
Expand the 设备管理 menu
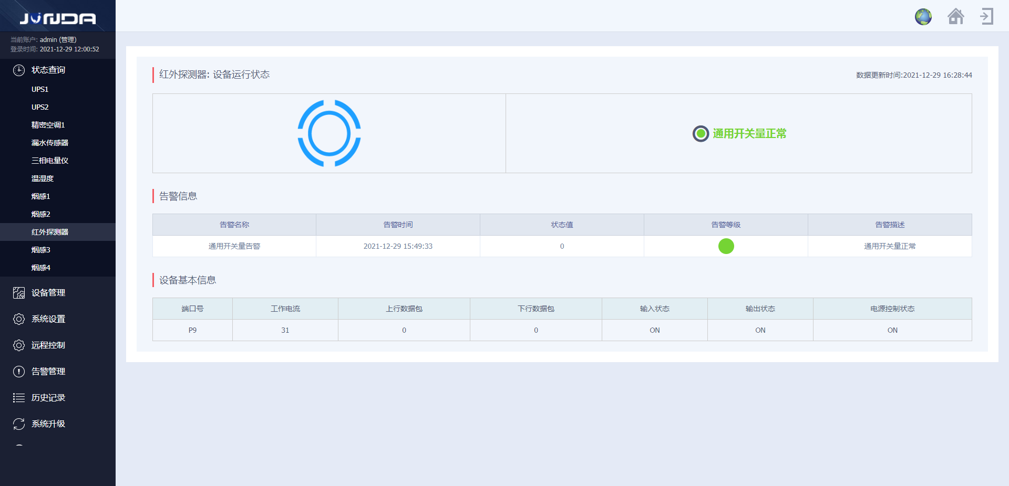point(48,293)
